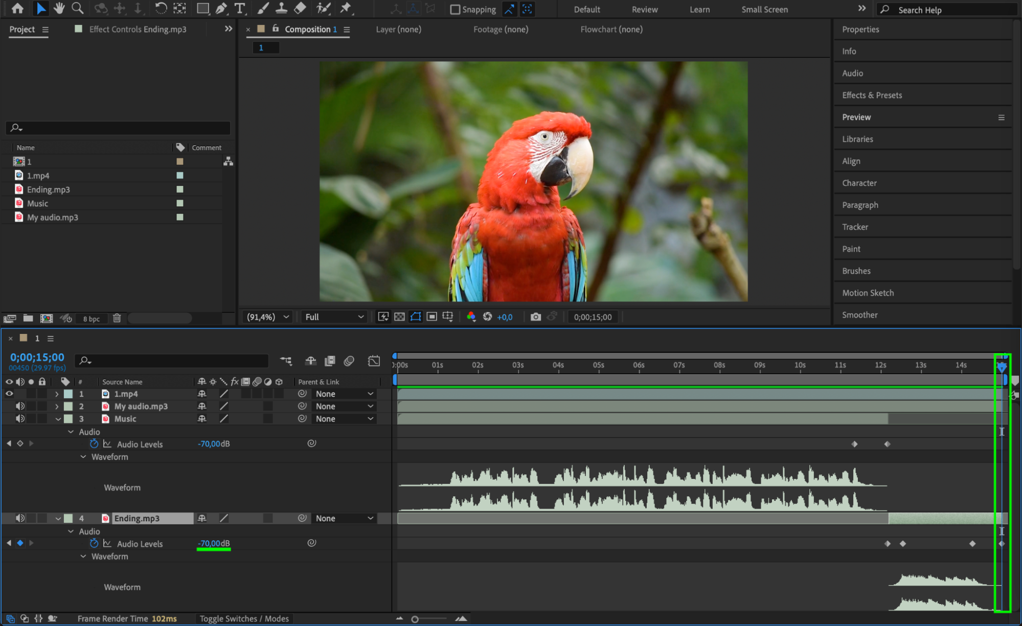
Task: Click the Home icon
Action: click(17, 8)
